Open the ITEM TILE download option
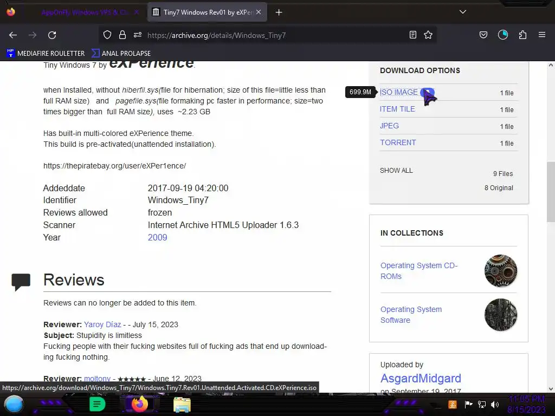555x416 pixels. 397,109
